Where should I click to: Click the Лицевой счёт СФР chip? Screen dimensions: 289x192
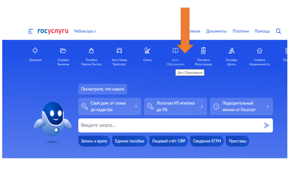[169, 141]
